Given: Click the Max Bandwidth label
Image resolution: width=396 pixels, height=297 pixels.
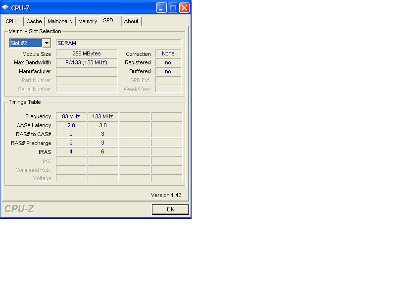Looking at the screenshot, I should (x=33, y=62).
